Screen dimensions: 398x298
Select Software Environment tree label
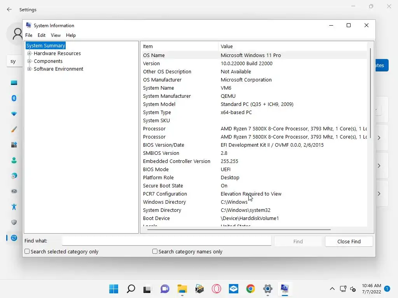(x=58, y=69)
